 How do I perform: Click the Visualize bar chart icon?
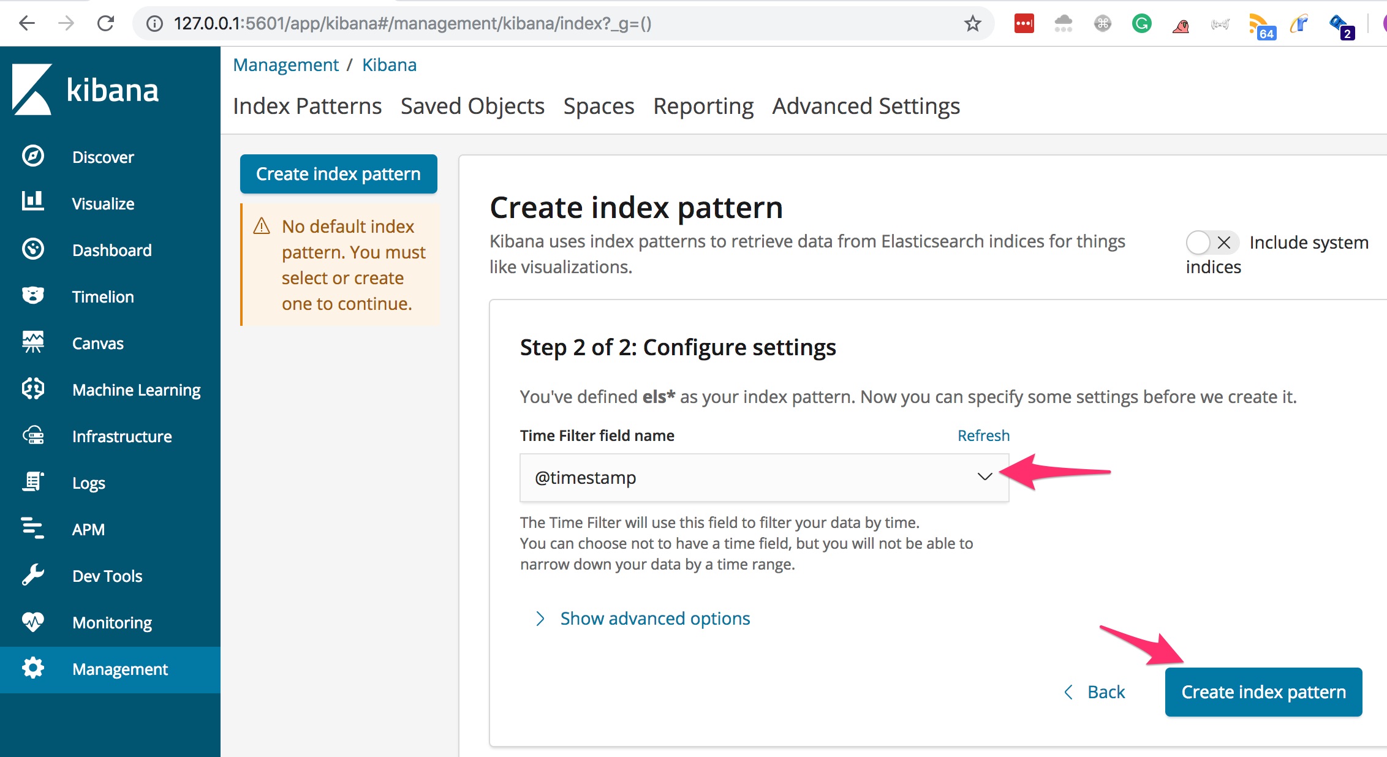(x=32, y=202)
